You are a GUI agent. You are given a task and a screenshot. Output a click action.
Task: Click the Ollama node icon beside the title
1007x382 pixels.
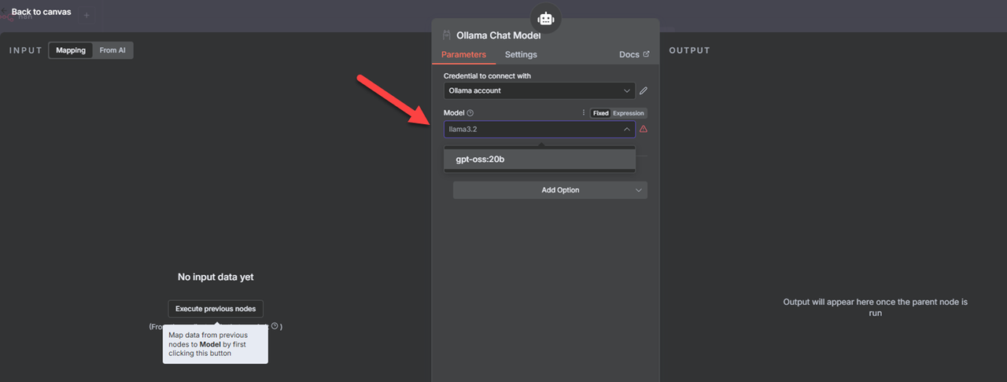click(x=447, y=35)
